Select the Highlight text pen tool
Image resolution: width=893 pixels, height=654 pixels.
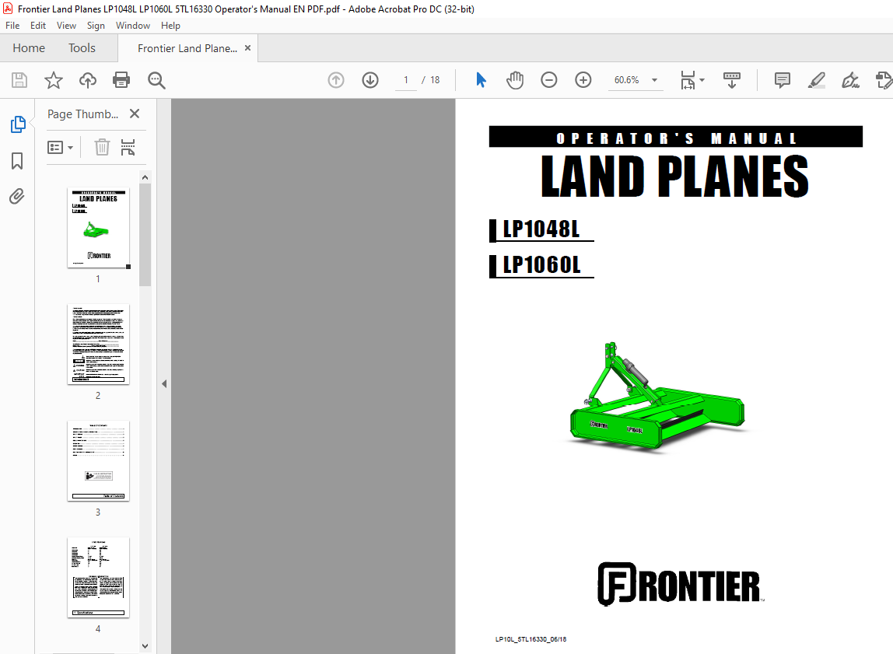tap(817, 80)
